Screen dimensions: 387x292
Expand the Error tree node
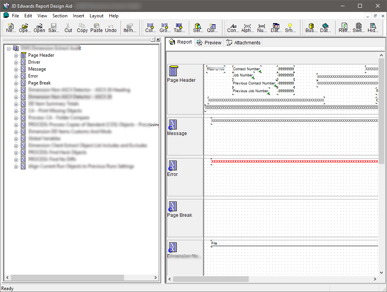(16, 76)
